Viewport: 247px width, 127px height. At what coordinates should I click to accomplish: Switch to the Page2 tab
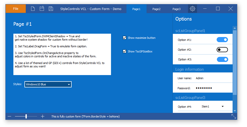156,9
